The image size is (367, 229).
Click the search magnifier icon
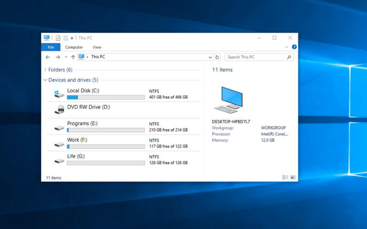(289, 57)
